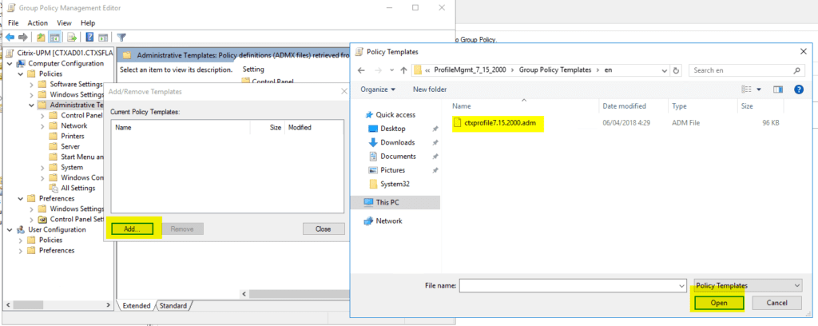This screenshot has width=818, height=326.
Task: Click the New folder button
Action: coord(430,89)
